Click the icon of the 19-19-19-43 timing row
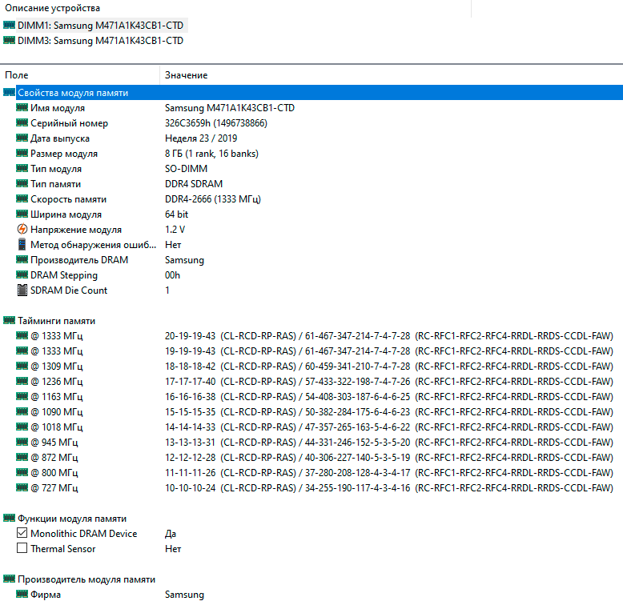Image resolution: width=623 pixels, height=601 pixels. 22,351
